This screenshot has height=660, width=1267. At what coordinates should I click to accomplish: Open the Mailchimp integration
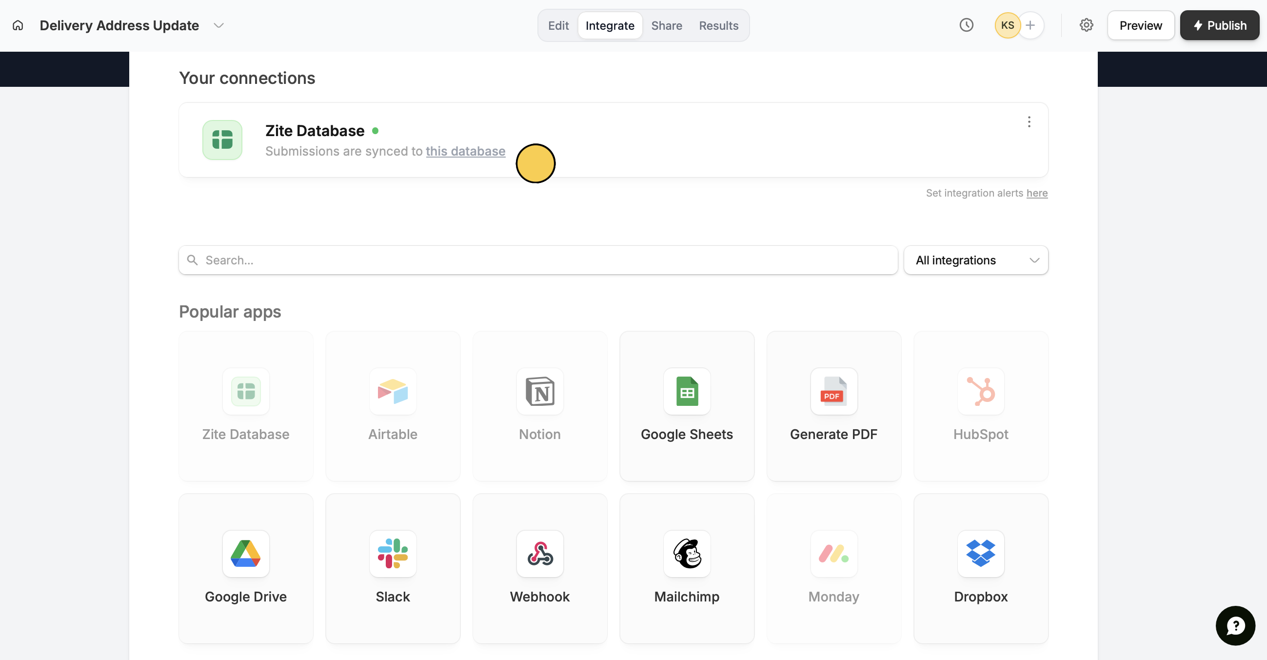click(687, 568)
